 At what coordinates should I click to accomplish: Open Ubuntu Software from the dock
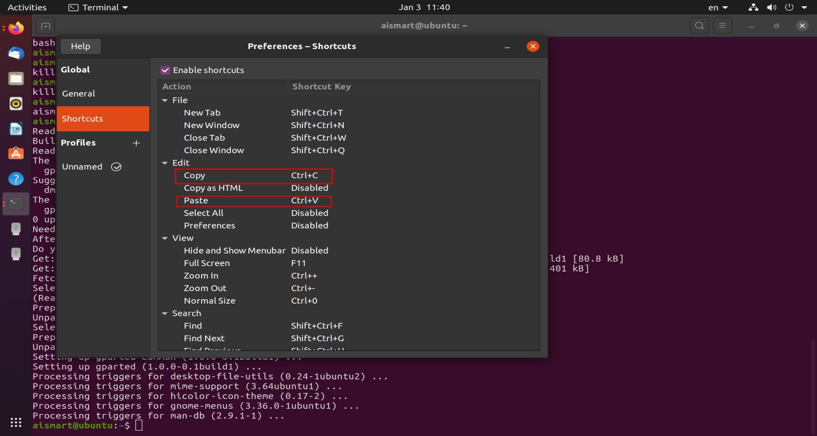tap(16, 154)
